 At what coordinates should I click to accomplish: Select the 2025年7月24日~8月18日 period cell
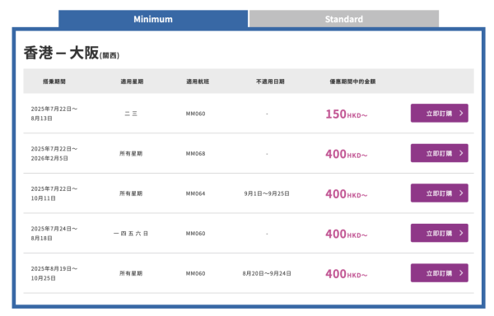[54, 234]
